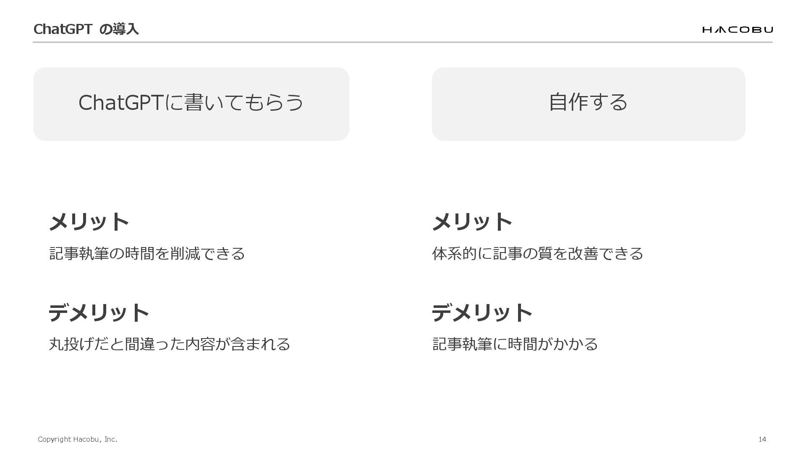Click the horizontal line under the title
Image resolution: width=806 pixels, height=453 pixels.
click(403, 42)
